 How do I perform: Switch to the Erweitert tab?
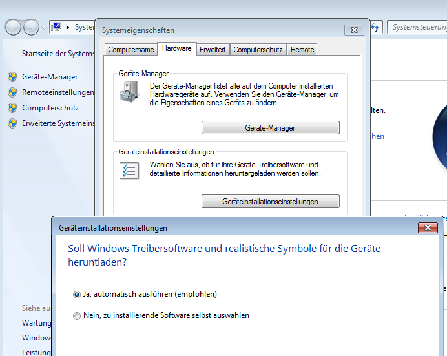tap(213, 50)
